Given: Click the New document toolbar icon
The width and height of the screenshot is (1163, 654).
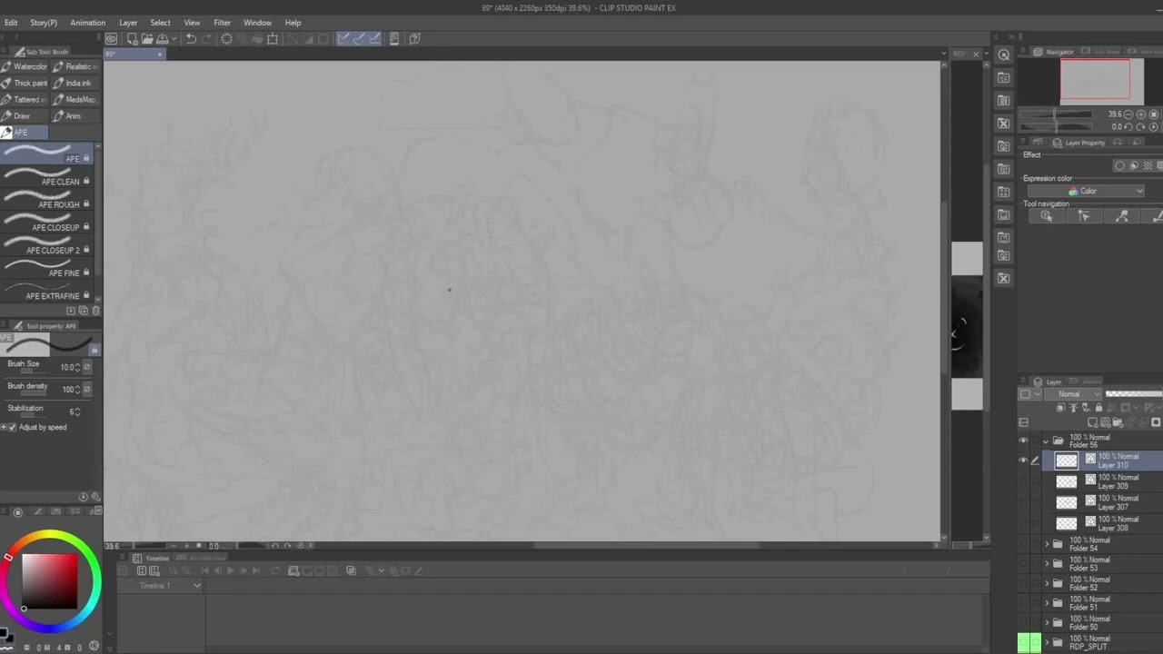Looking at the screenshot, I should 133,38.
